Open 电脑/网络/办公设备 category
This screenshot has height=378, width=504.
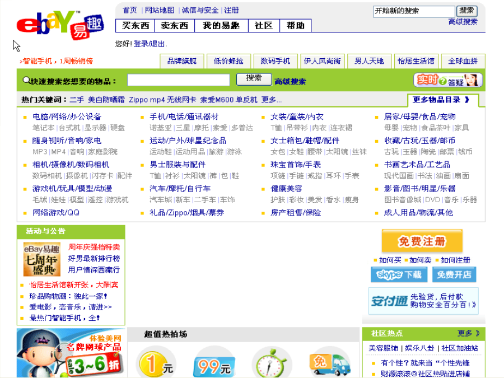[x=67, y=116]
